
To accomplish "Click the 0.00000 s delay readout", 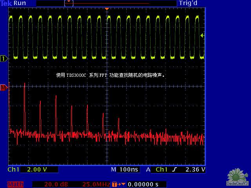I will 144,184.
